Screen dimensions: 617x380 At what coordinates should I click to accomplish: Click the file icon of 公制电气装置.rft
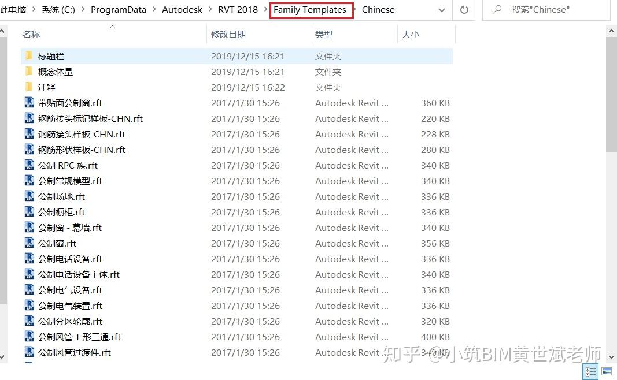pos(29,306)
